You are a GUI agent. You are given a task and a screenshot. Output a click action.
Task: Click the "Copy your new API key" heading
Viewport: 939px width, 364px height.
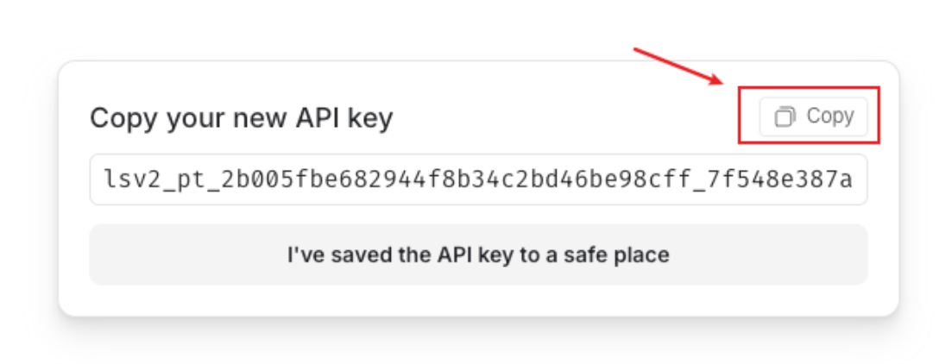point(242,117)
